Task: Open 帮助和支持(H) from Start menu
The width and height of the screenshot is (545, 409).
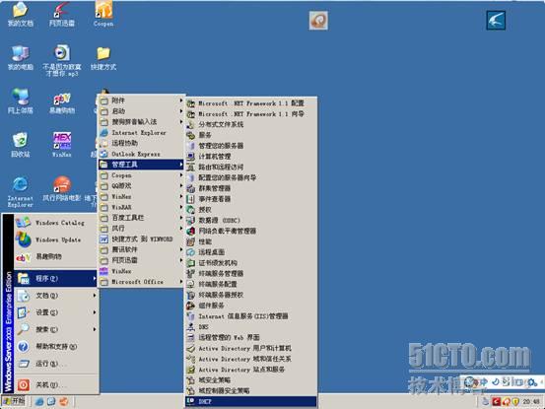Action: click(x=55, y=347)
